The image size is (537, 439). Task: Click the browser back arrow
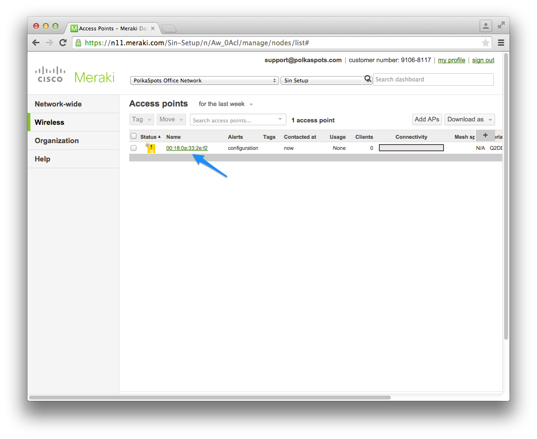(36, 43)
